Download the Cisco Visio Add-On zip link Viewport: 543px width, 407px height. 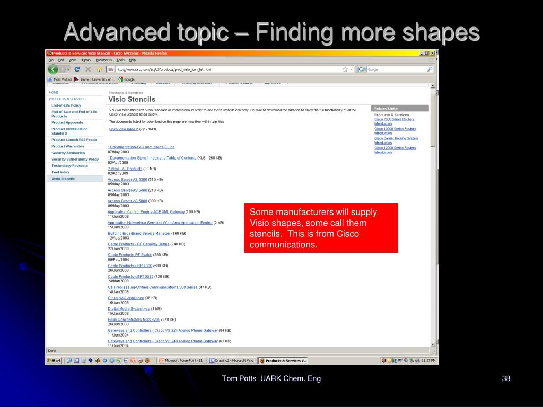click(x=124, y=129)
